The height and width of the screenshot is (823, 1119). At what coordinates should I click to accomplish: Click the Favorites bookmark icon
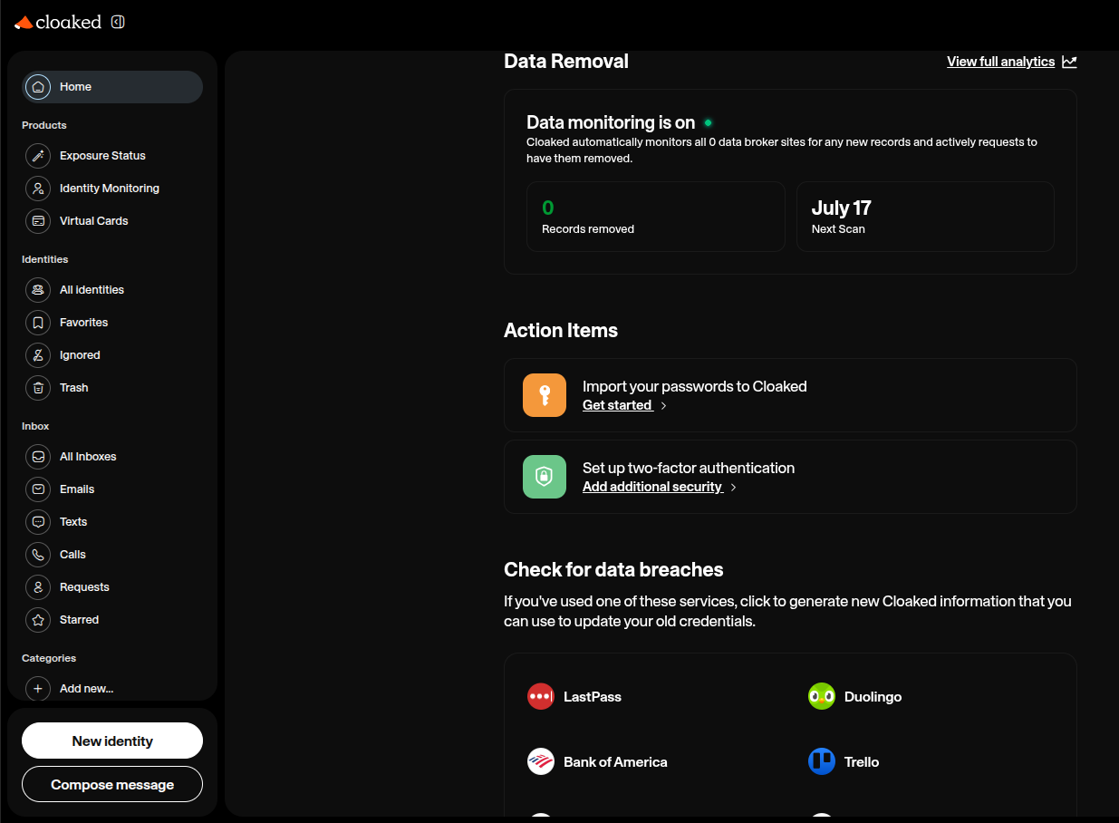click(38, 323)
